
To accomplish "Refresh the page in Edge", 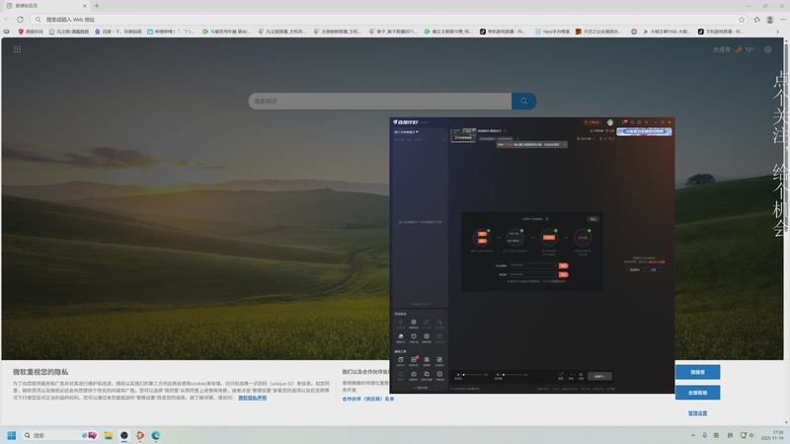I will [x=20, y=19].
